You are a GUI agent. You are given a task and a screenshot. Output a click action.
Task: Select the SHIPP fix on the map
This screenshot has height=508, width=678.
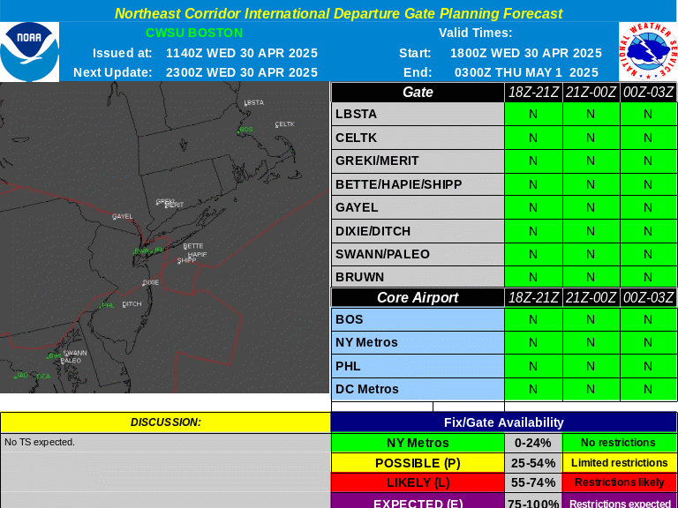(186, 260)
